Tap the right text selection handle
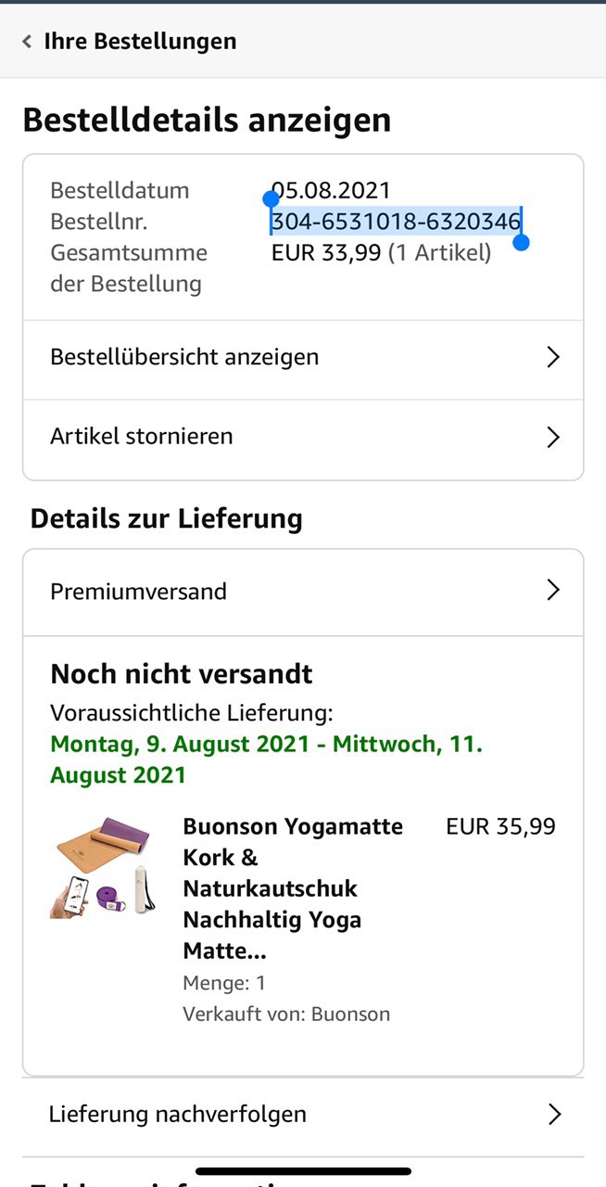The height and width of the screenshot is (1187, 606). [521, 243]
